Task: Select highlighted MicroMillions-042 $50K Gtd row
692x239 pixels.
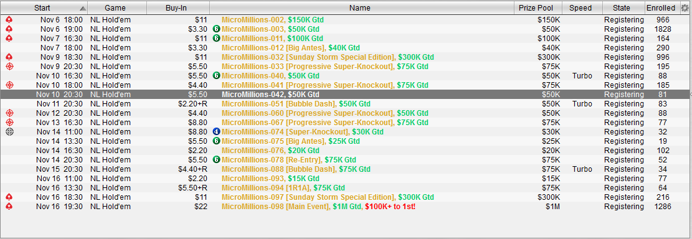Action: pyautogui.click(x=344, y=95)
